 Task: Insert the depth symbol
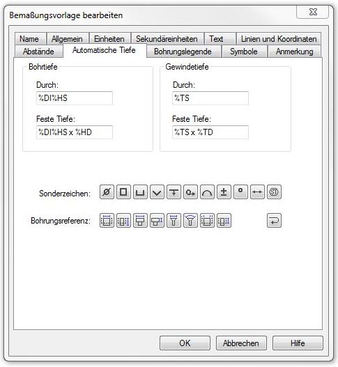[174, 192]
